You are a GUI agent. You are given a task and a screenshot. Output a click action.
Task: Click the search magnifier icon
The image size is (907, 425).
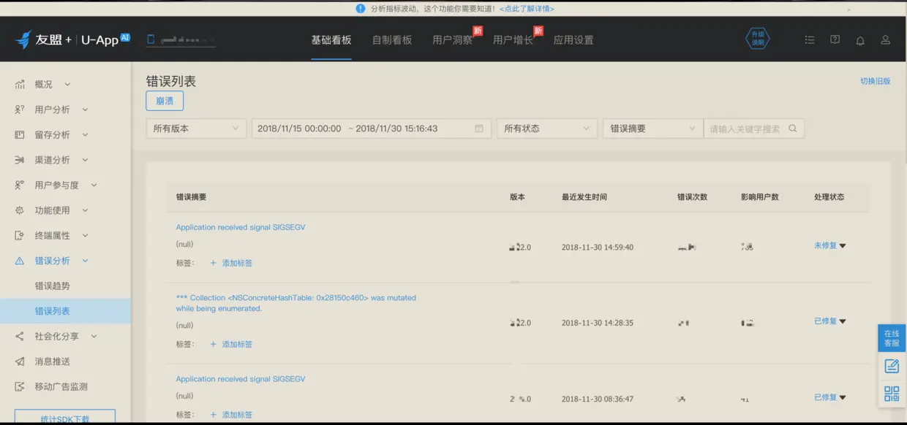click(x=793, y=129)
